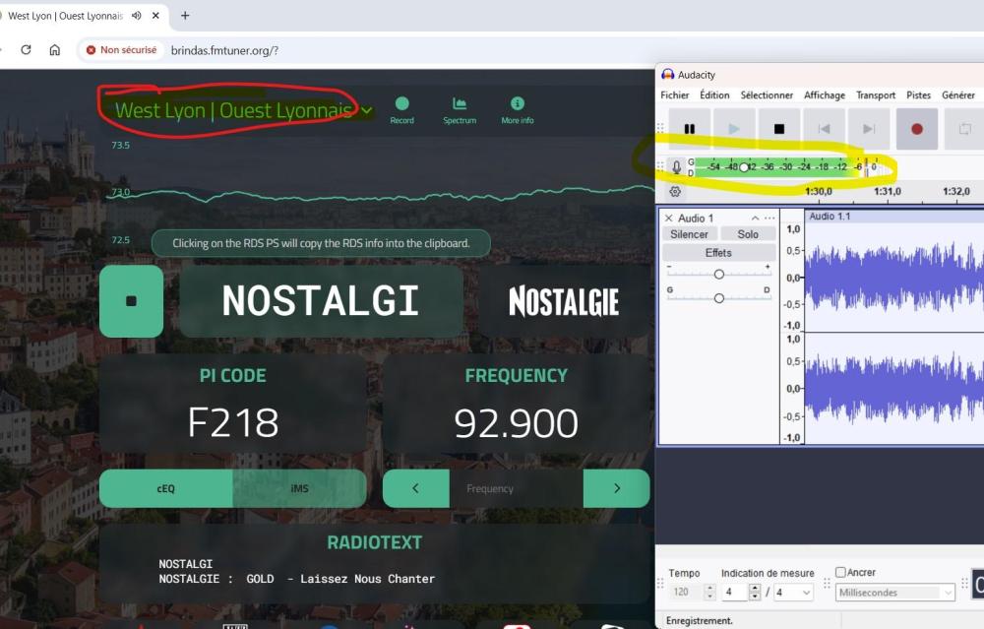Open the Édition menu
This screenshot has height=629, width=984.
714,94
